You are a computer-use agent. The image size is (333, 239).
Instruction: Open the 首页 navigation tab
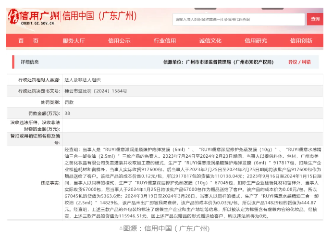pyautogui.click(x=28, y=40)
